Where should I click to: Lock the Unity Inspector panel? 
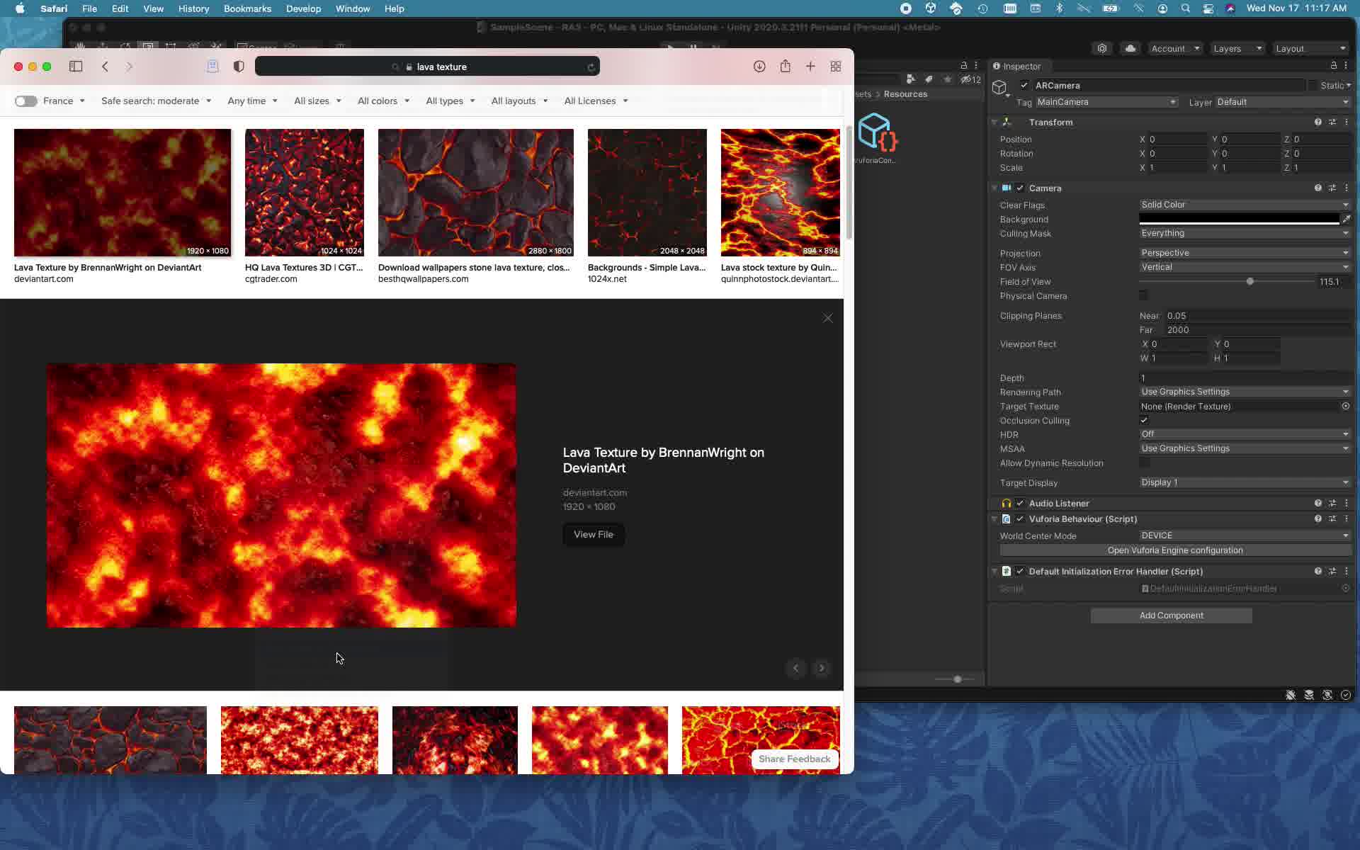point(1333,66)
